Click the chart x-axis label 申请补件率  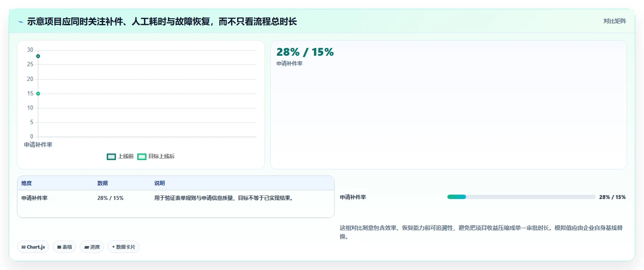coord(38,145)
